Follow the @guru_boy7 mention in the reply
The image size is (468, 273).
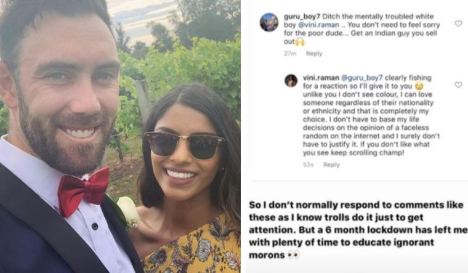361,78
